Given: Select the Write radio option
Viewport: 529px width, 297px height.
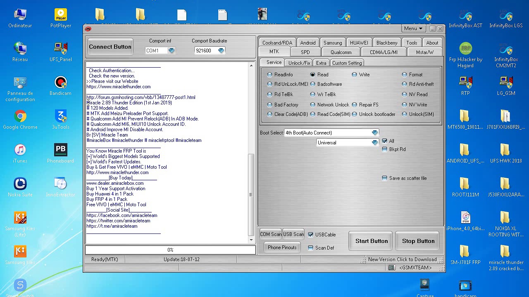Looking at the screenshot, I should coord(361,75).
